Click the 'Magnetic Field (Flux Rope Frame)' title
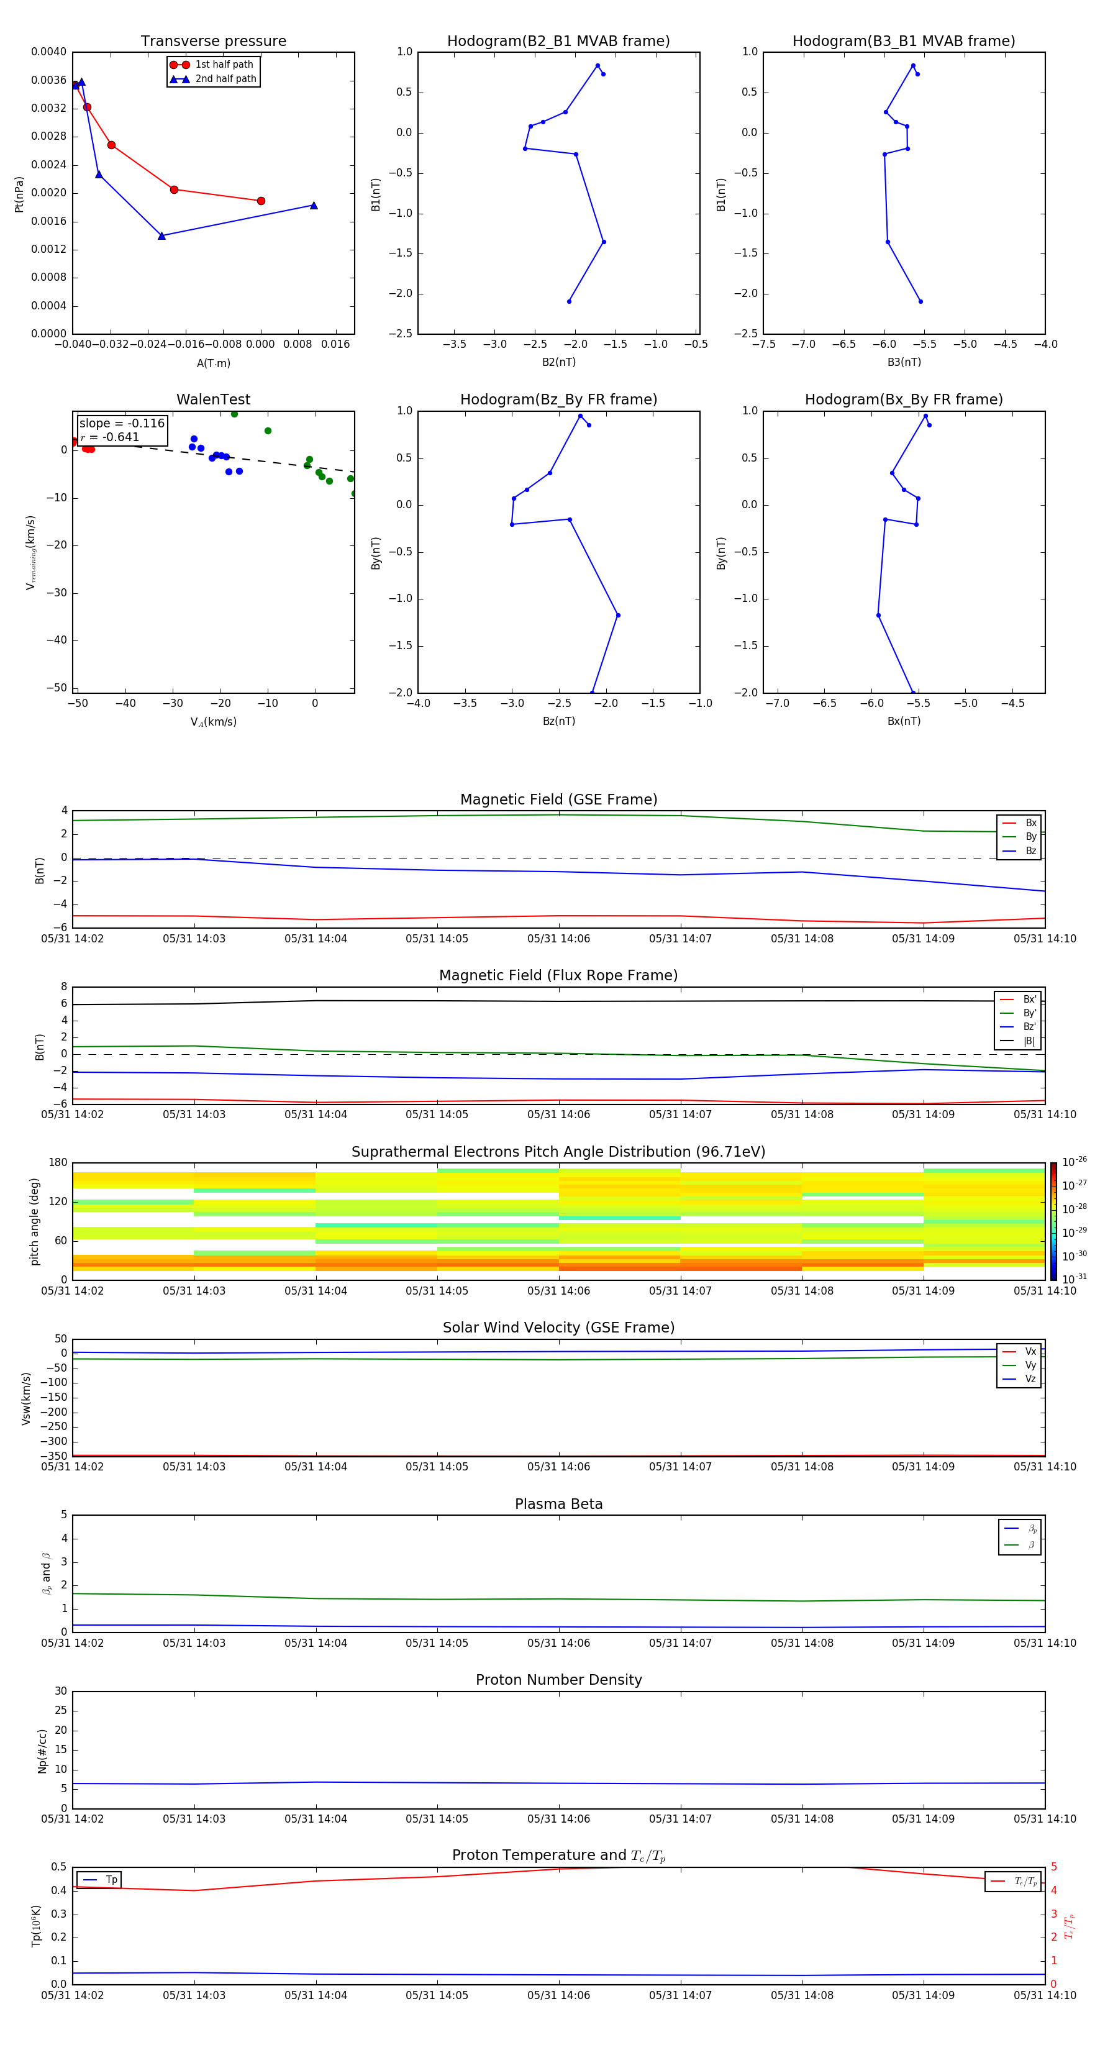This screenshot has width=1118, height=2050. click(x=558, y=976)
